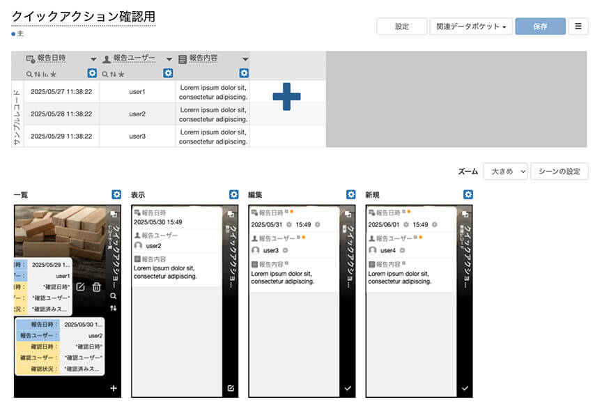Expand the 関連データポケット dropdown

[471, 26]
